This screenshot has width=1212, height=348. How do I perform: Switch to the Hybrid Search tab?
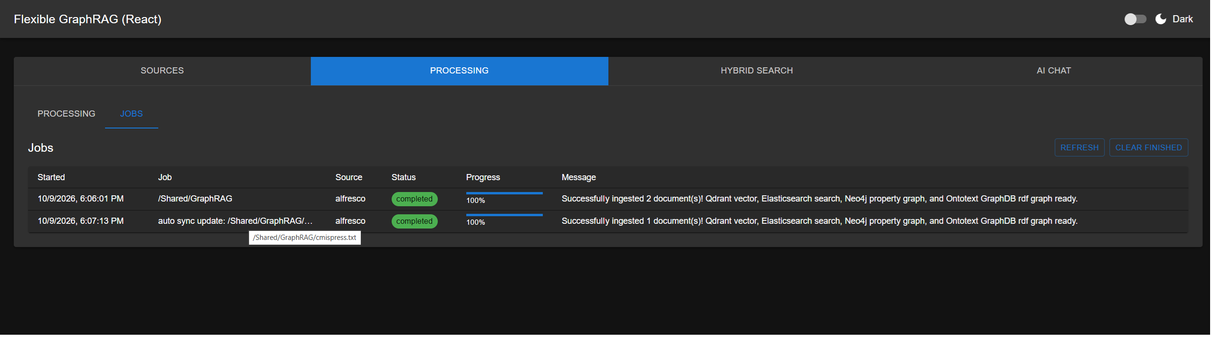click(x=757, y=71)
